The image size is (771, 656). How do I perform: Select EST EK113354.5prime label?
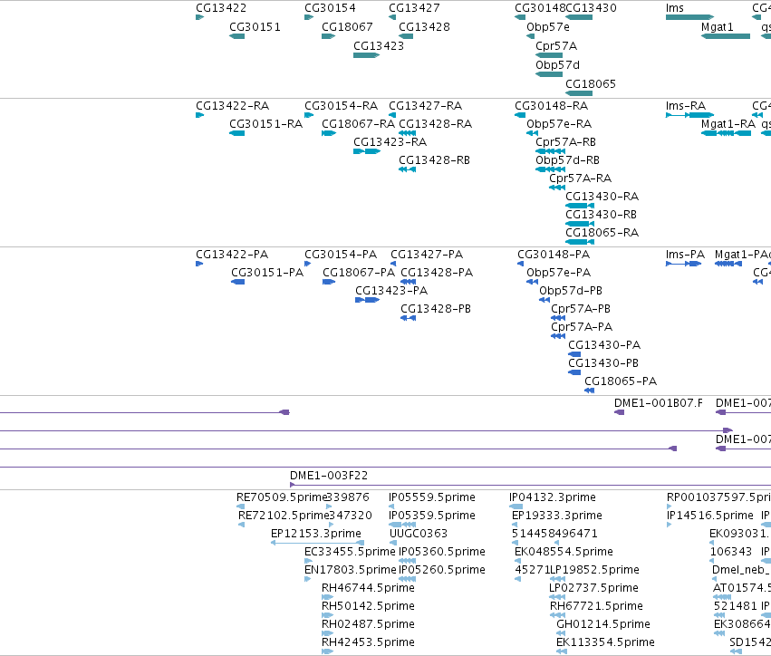(605, 642)
